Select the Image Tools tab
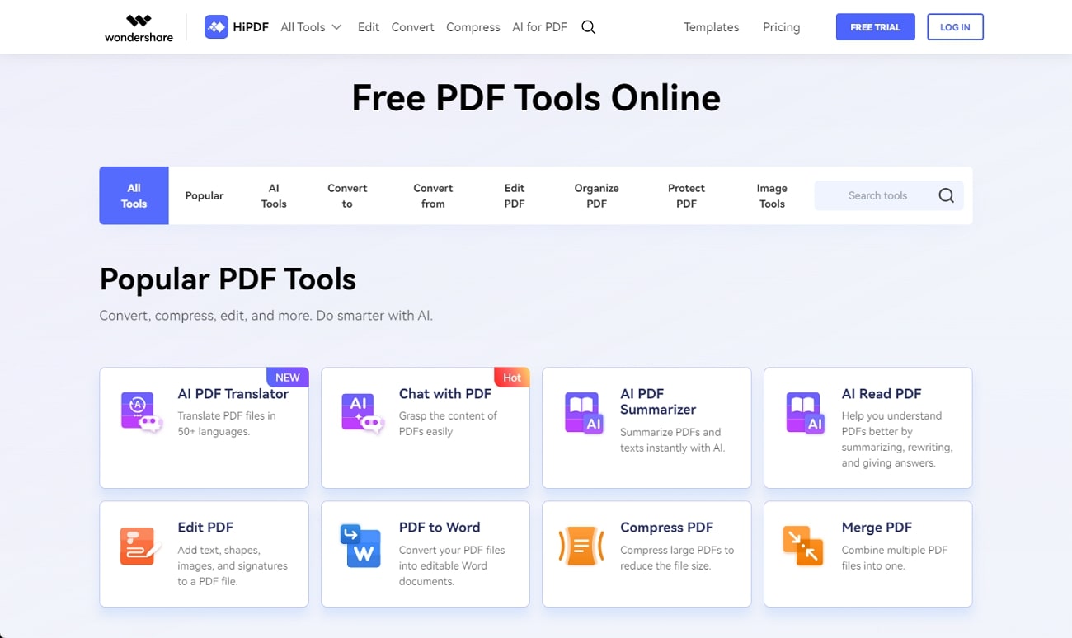1072x638 pixels. click(772, 195)
